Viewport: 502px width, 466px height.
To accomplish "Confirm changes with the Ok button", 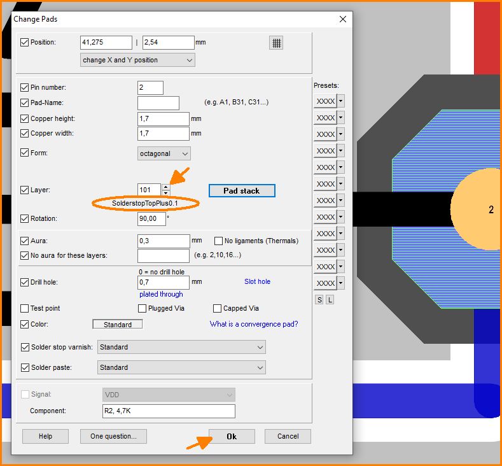I will tap(232, 436).
